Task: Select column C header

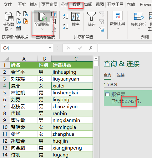Action: click(72, 59)
